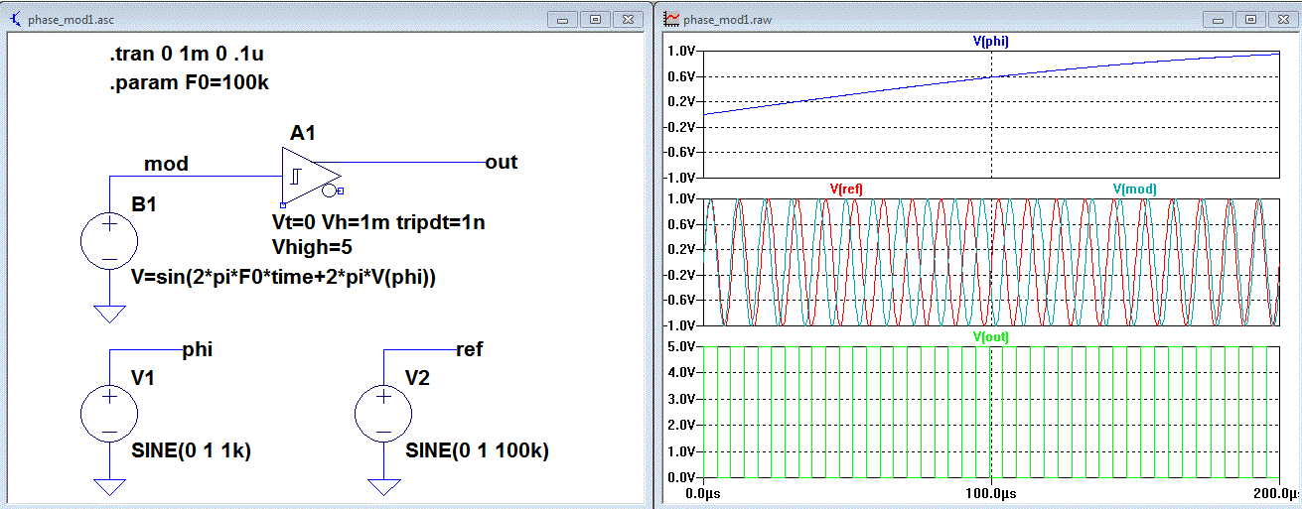Click the SINE(0 1 100k) value of V2

(477, 451)
